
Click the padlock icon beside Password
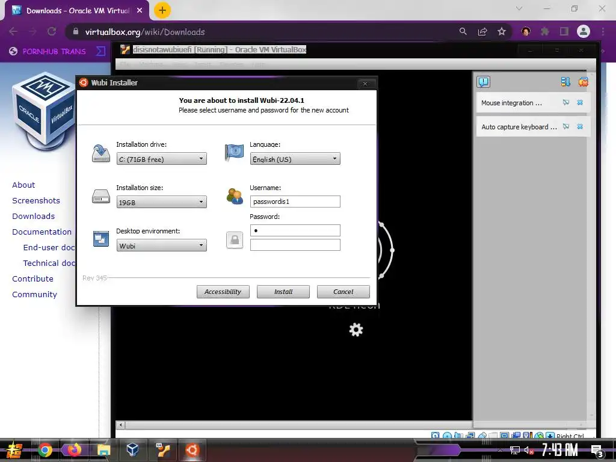[235, 239]
